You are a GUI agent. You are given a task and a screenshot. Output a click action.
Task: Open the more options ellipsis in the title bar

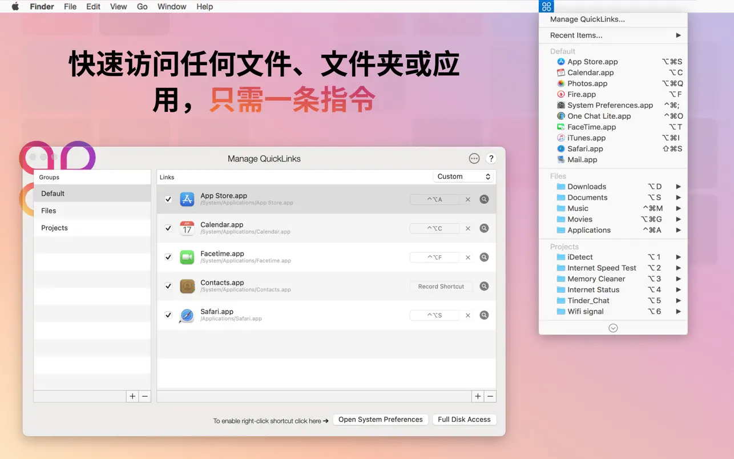(474, 158)
